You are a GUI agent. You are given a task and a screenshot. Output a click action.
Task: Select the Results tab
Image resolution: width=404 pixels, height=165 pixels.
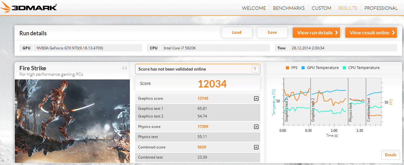pyautogui.click(x=348, y=8)
